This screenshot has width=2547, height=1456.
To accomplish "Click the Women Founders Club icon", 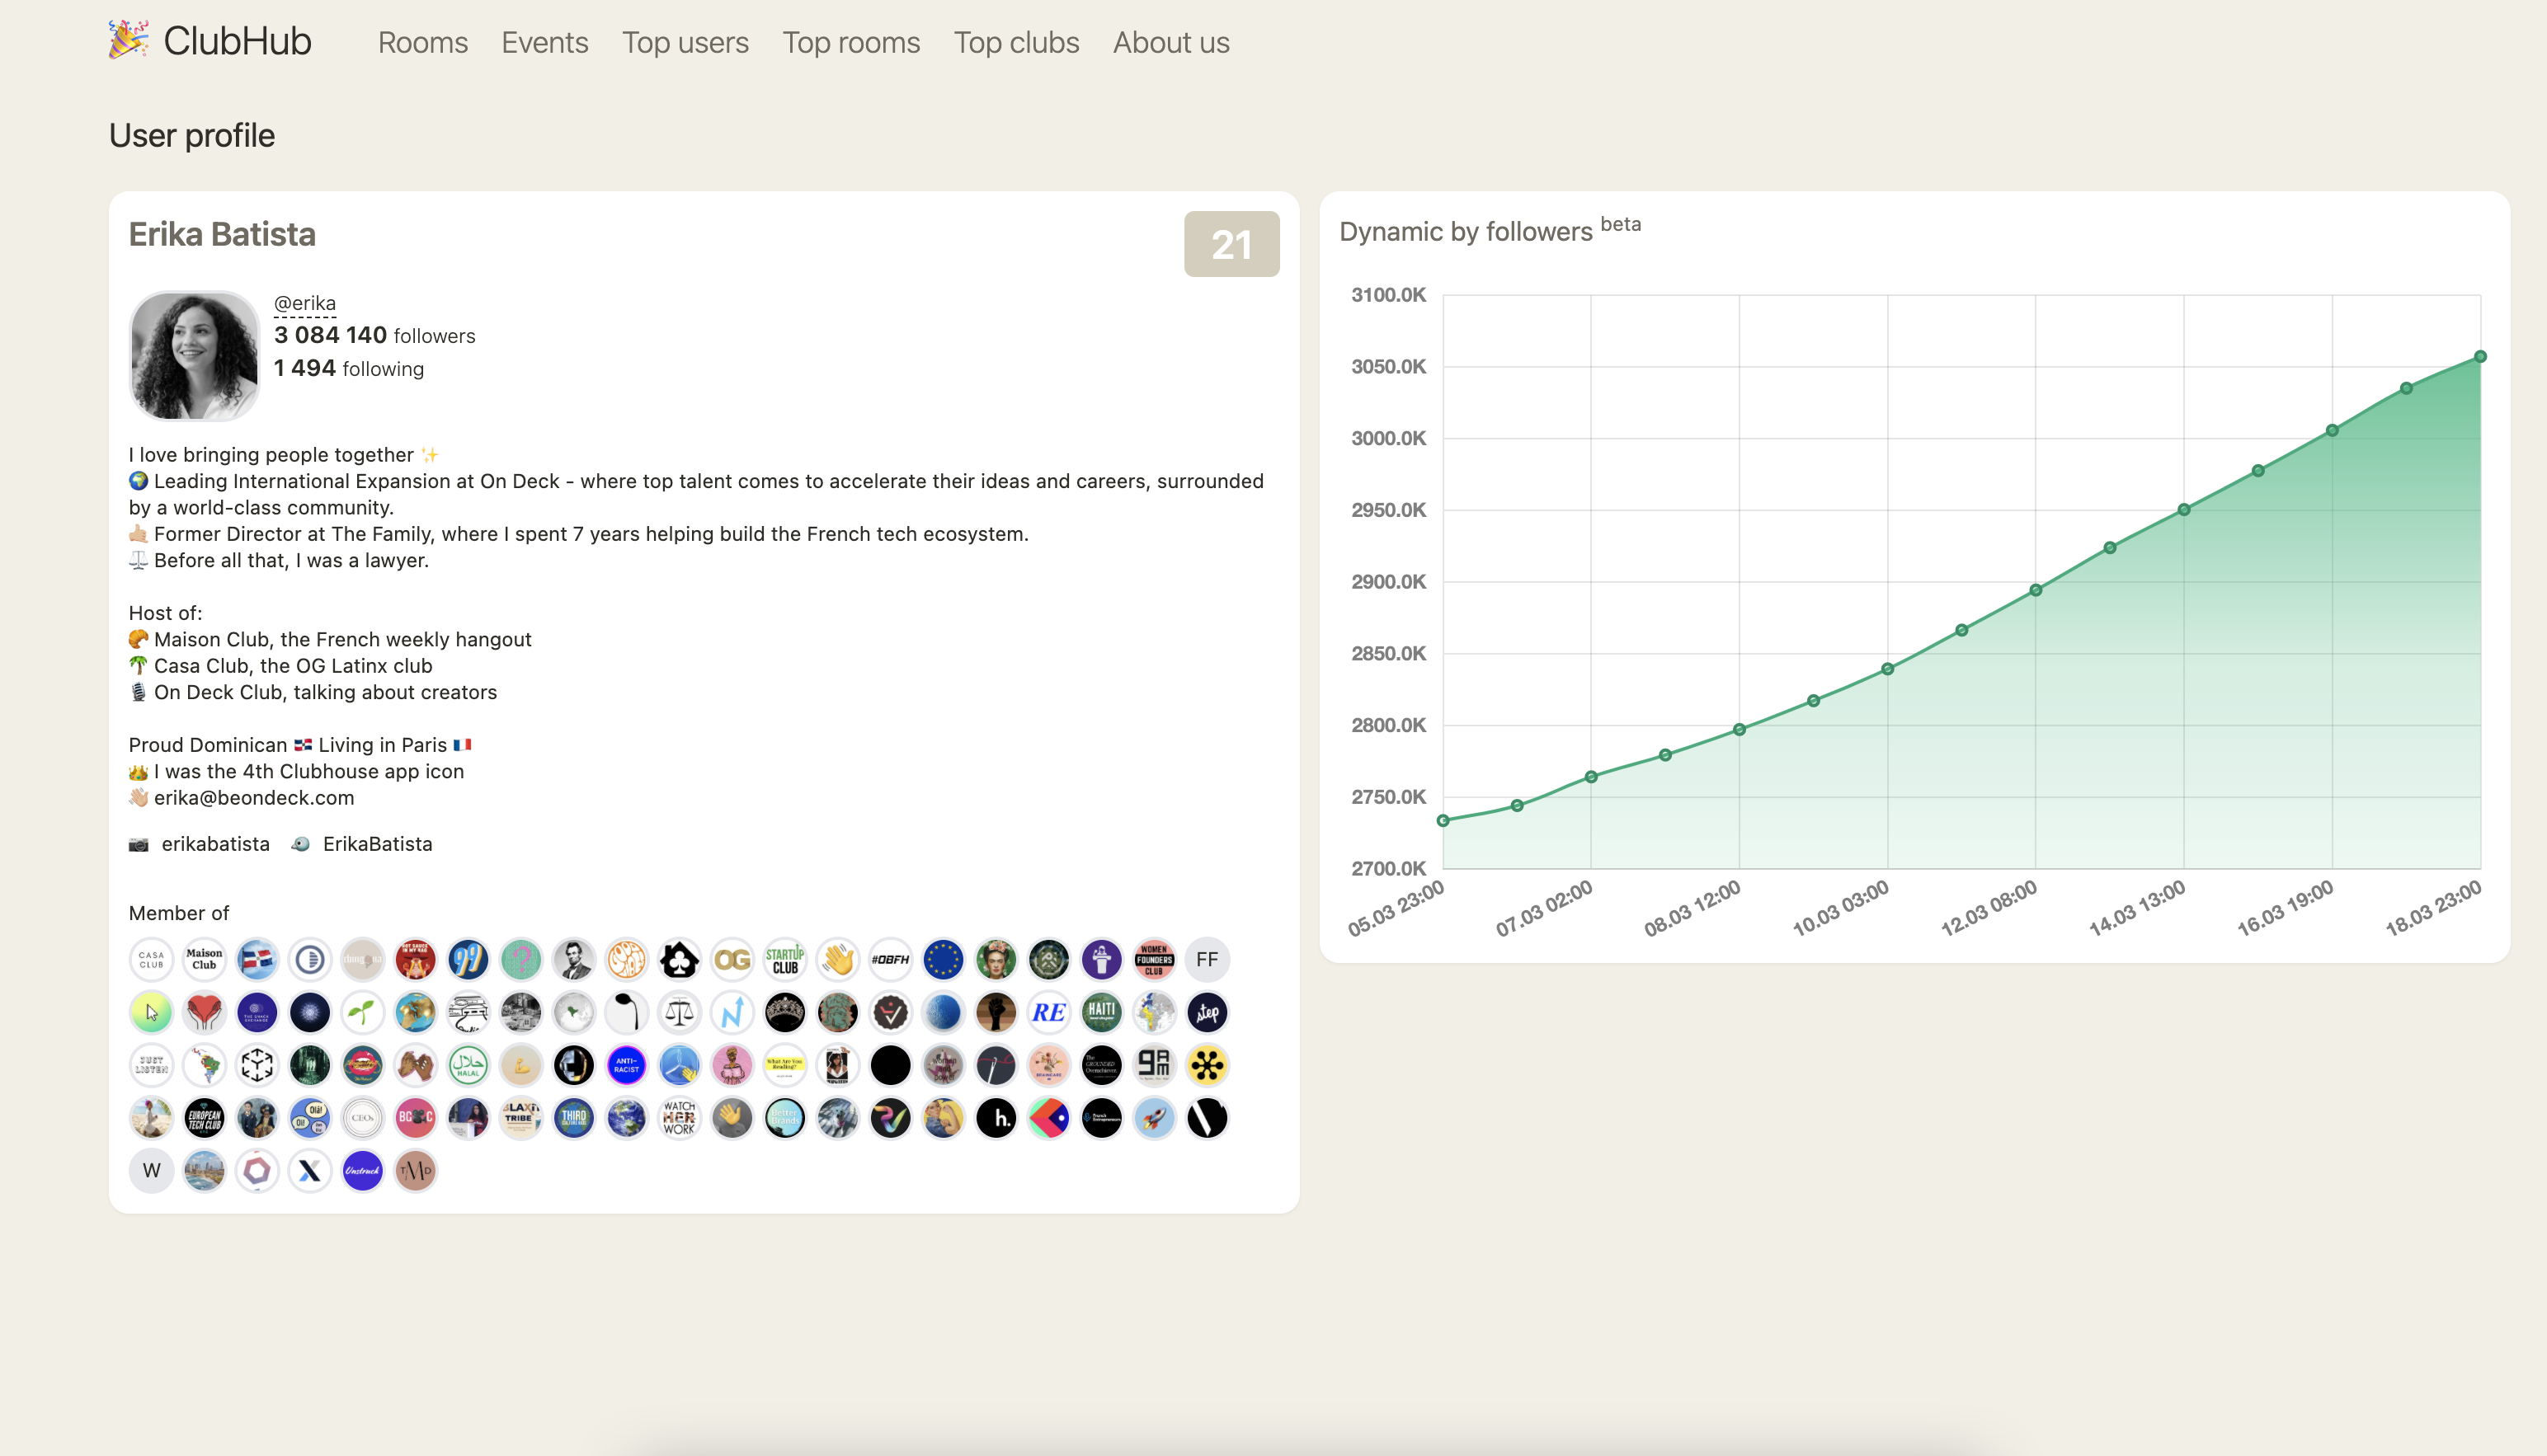I will click(1153, 959).
